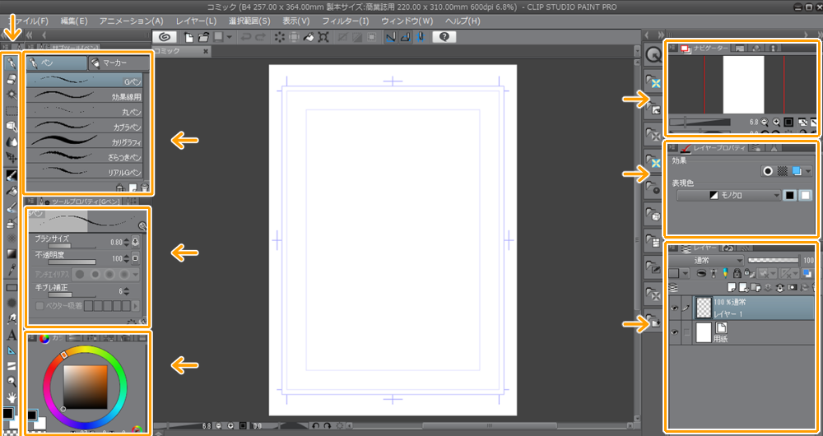Select the Eraser tool
Viewport: 823px width, 436px height.
pos(11,80)
